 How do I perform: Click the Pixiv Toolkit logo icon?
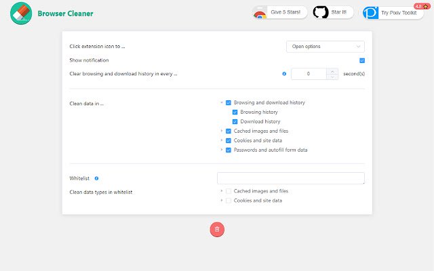pos(371,13)
